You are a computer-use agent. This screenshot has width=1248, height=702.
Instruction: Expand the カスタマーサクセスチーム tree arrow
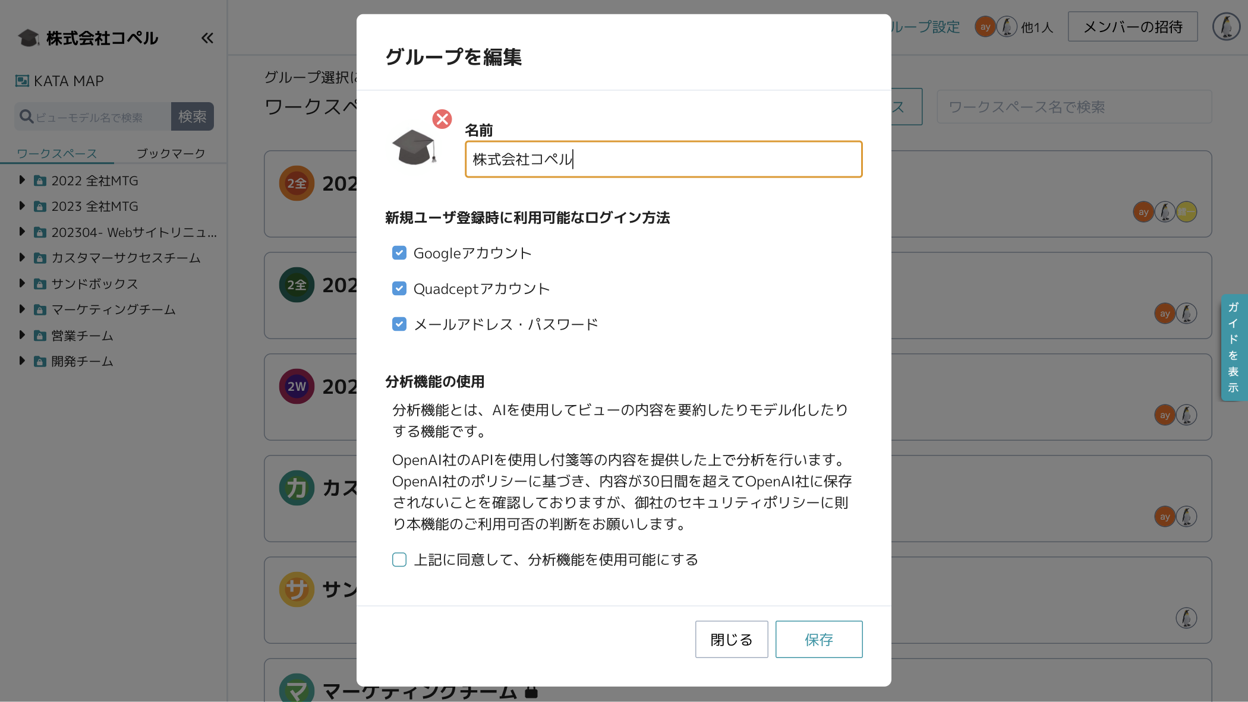click(22, 257)
